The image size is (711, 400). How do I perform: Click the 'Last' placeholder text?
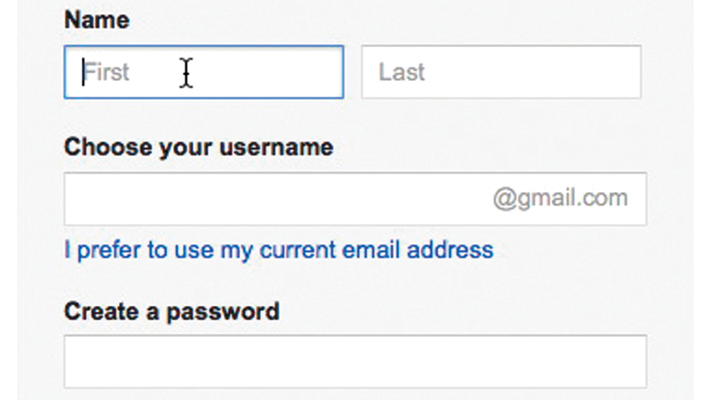click(x=401, y=72)
